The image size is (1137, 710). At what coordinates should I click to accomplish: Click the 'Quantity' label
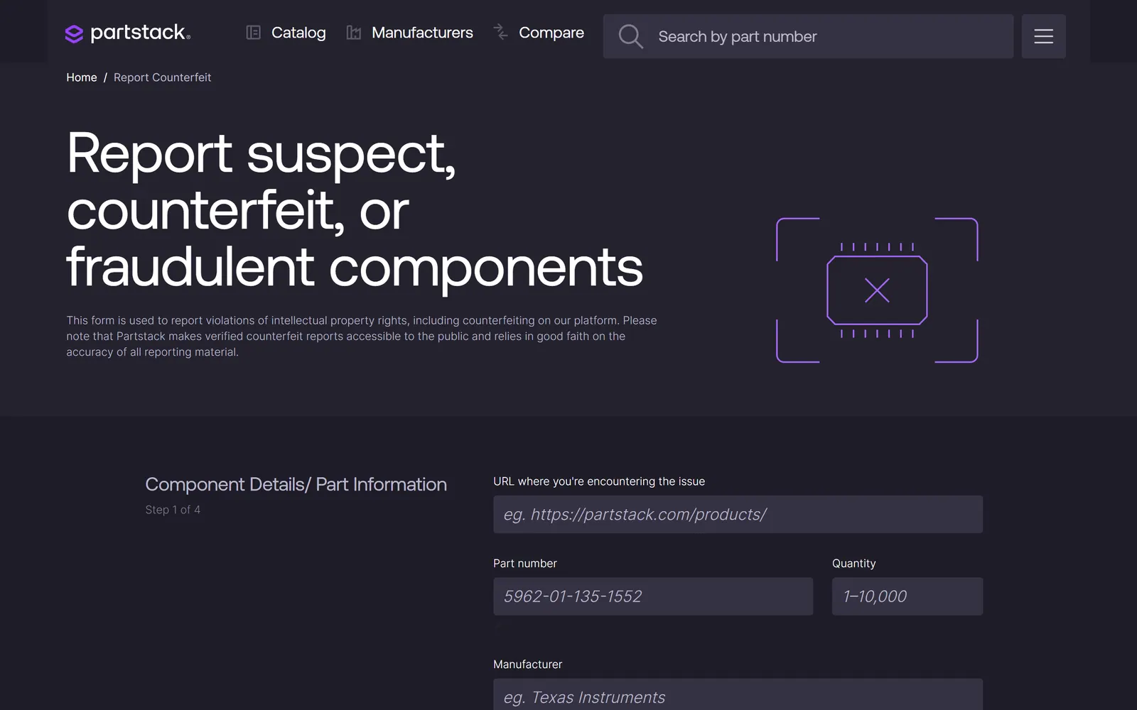point(853,563)
